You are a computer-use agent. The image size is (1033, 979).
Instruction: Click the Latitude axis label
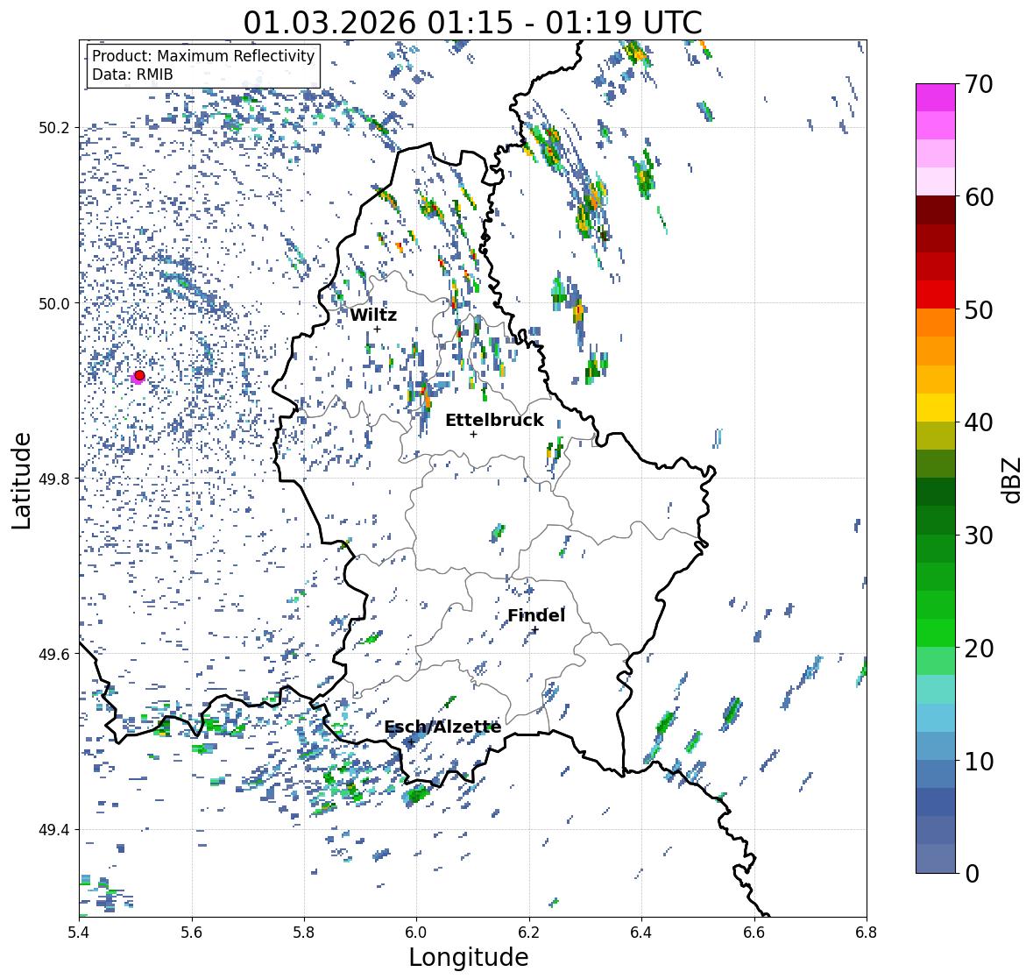tap(21, 480)
